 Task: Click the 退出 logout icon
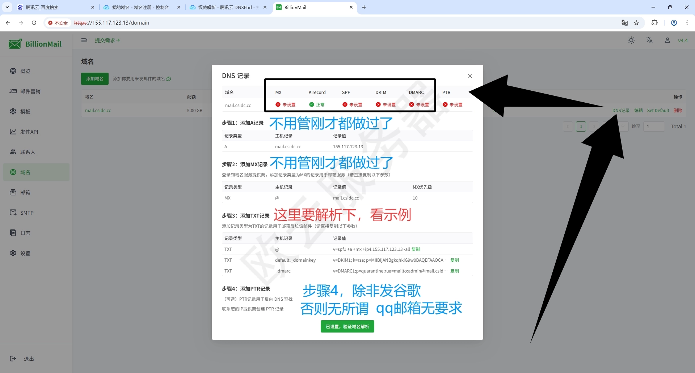[13, 359]
